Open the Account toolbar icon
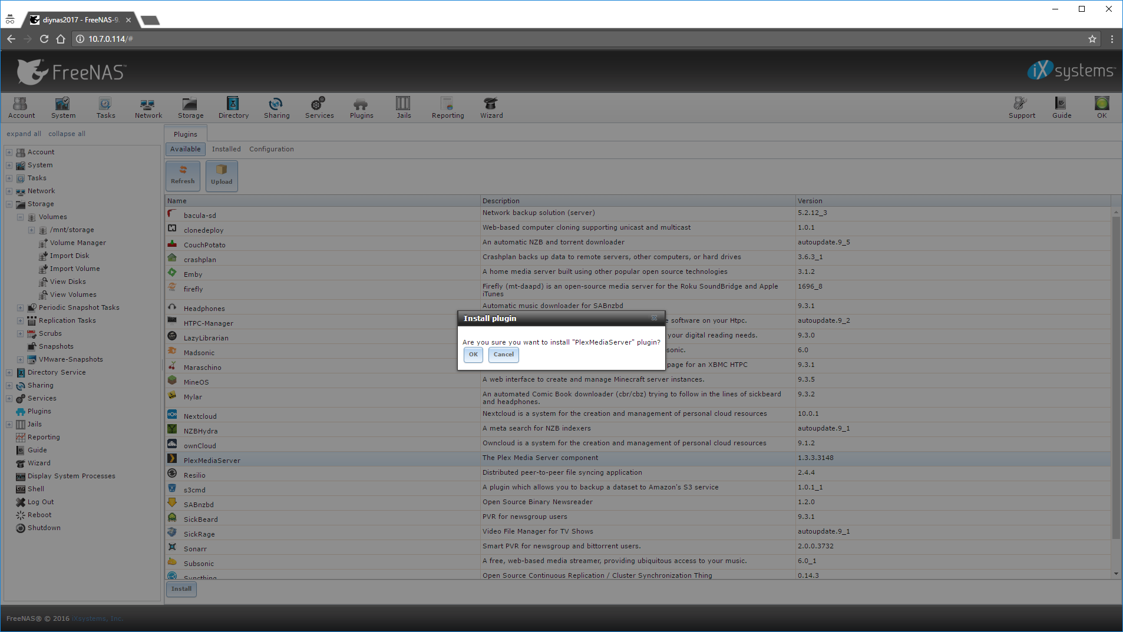 (21, 108)
